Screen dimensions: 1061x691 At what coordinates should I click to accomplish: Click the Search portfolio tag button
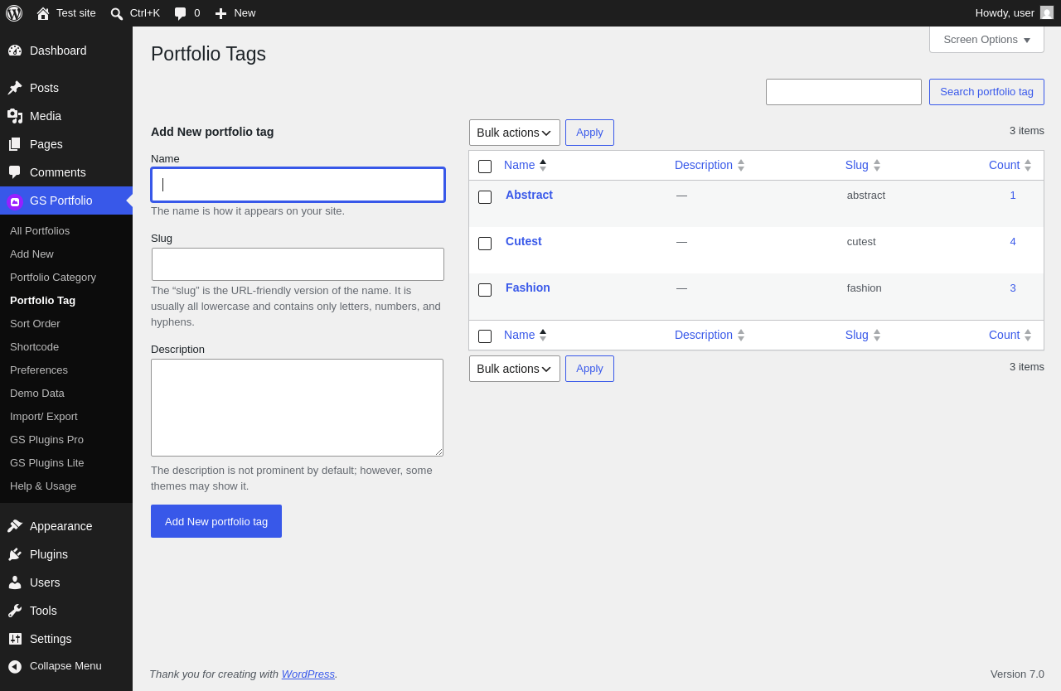click(x=986, y=92)
